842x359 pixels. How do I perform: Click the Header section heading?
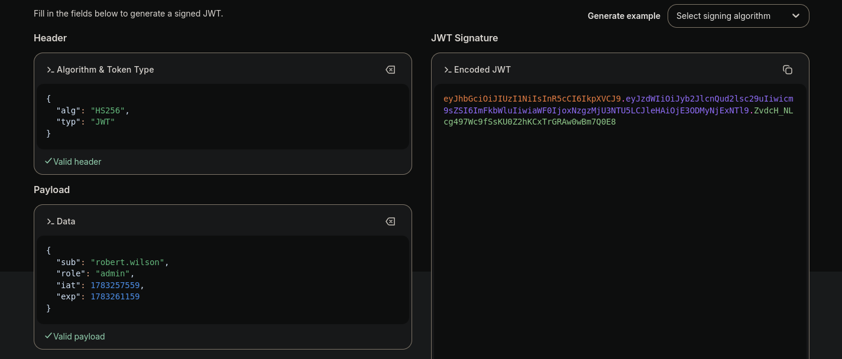50,38
